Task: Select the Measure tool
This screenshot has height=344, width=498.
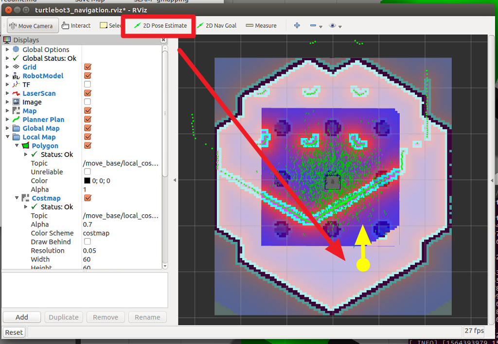Action: coord(261,26)
